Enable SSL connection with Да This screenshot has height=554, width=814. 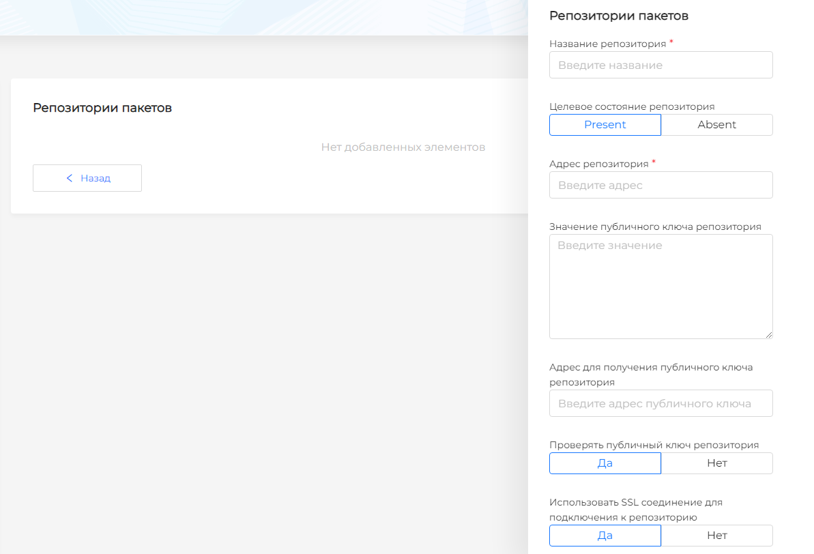[x=605, y=536]
